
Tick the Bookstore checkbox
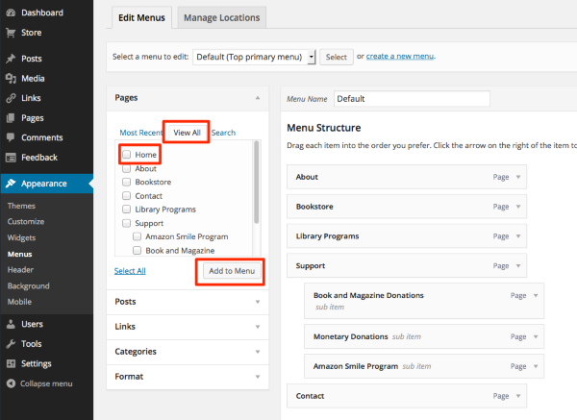126,182
